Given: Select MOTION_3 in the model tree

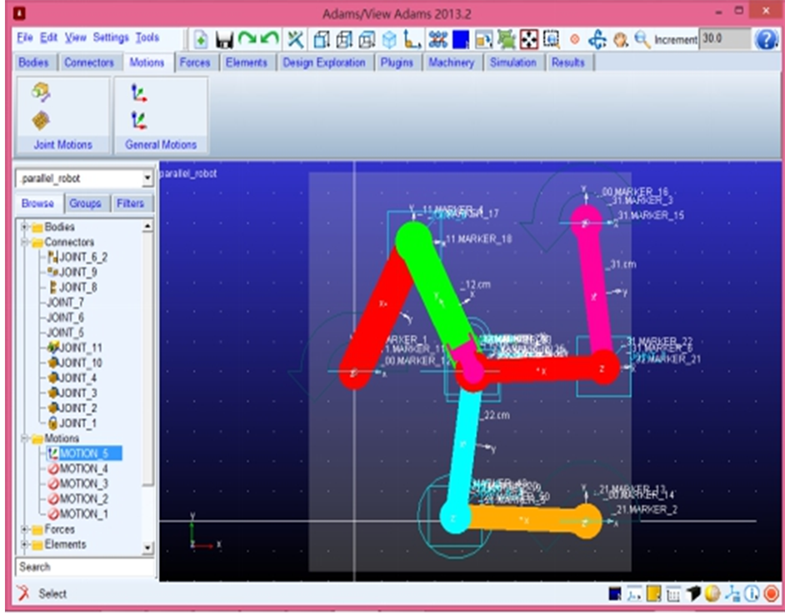Looking at the screenshot, I should point(83,484).
